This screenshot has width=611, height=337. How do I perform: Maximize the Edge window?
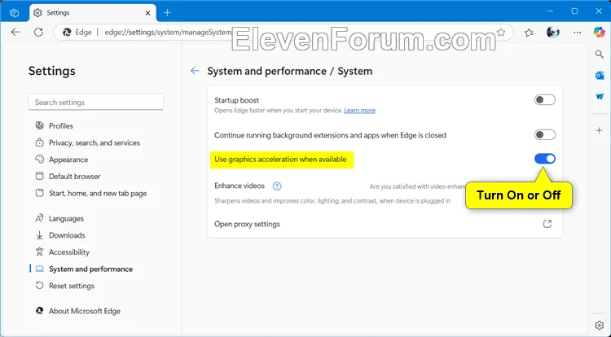[x=574, y=11]
